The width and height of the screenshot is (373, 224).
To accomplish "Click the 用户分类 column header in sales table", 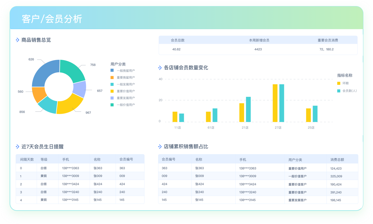I will [x=295, y=160].
